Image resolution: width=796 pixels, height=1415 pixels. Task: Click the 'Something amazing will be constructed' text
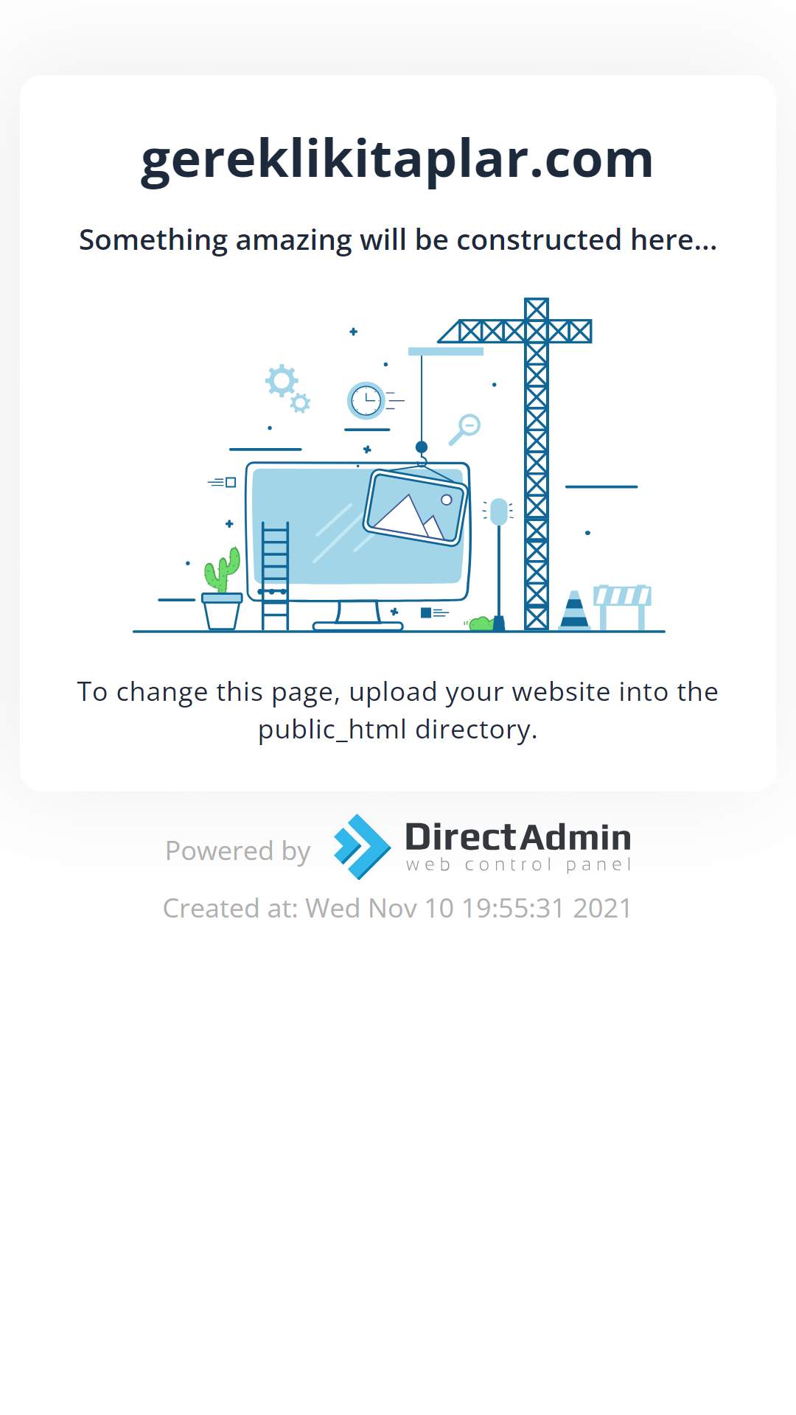tap(398, 240)
